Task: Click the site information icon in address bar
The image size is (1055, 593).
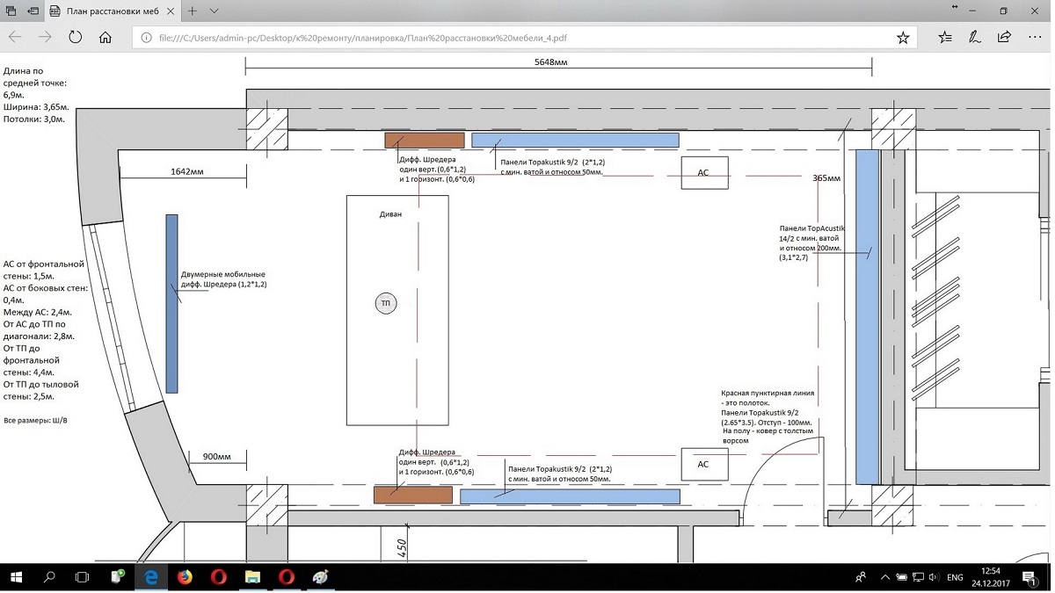Action: point(146,38)
